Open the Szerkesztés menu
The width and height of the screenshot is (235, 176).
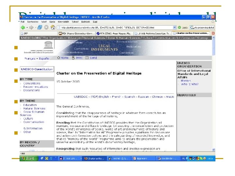tap(33, 22)
